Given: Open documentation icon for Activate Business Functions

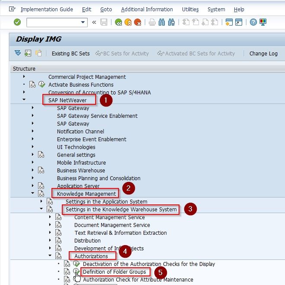Looking at the screenshot, I should click(32, 84).
